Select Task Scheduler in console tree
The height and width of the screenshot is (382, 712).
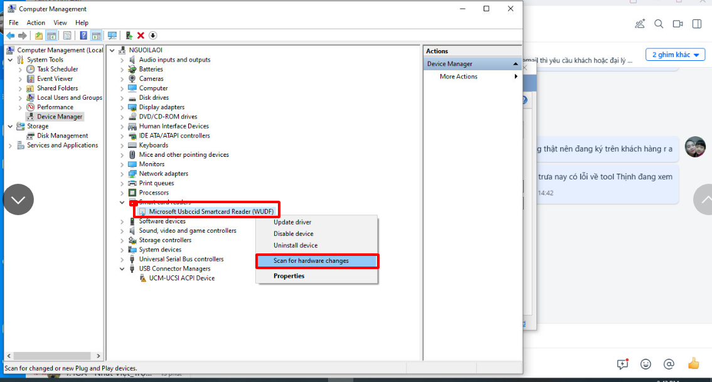(x=58, y=69)
